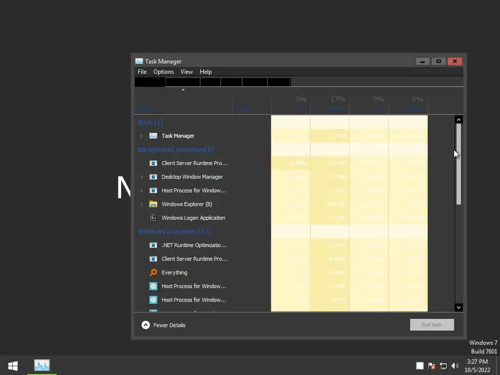
Task: Expand the Desktop Window Manager entry
Action: [142, 177]
